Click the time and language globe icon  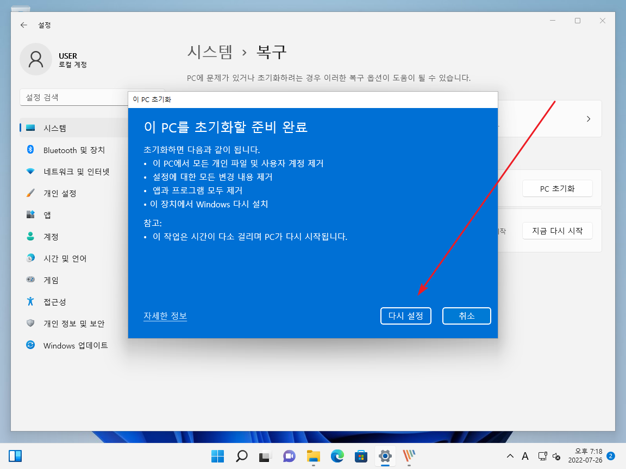click(30, 258)
